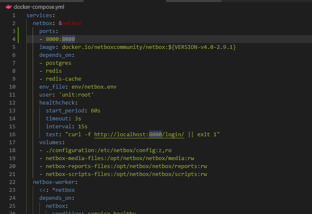Click the './configuration:/etc/netbox/config:z,ro' volume entry
Viewport: 312px width, 214px height.
[x=108, y=150]
